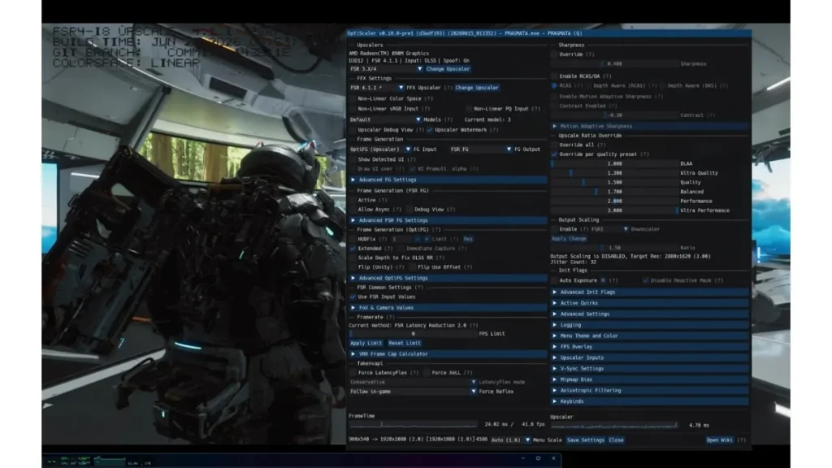The image size is (832, 468).
Task: Check the Sharpness Override box
Action: click(x=554, y=54)
